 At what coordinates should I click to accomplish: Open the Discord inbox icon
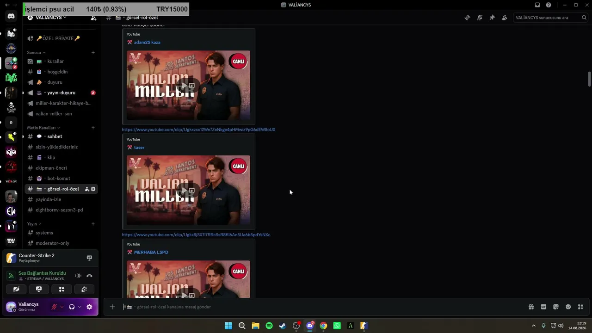pyautogui.click(x=537, y=5)
